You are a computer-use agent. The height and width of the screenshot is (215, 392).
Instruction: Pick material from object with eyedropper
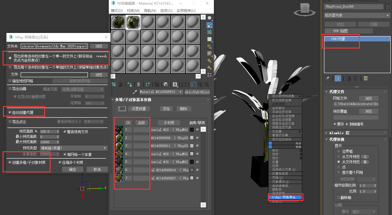click(x=135, y=92)
